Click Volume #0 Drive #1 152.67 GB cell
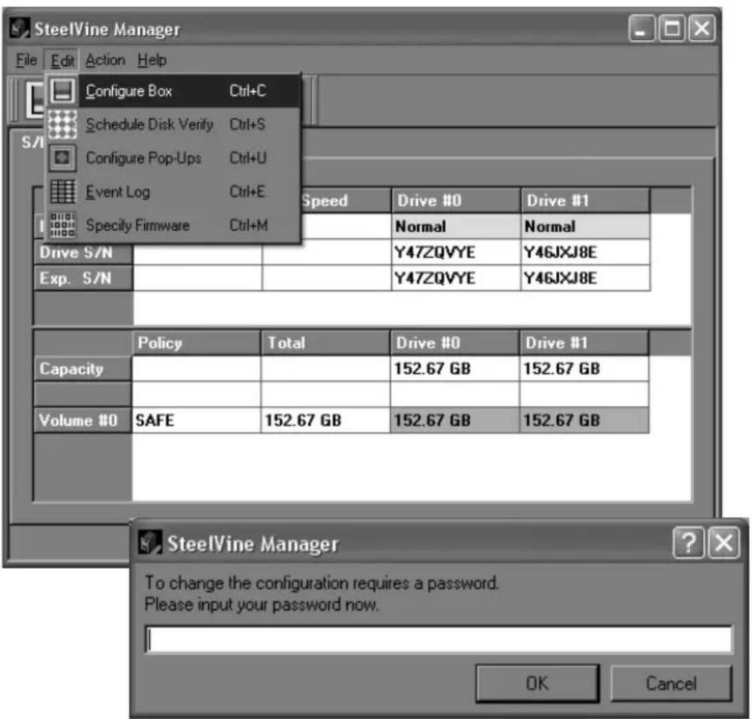This screenshot has height=719, width=752. [584, 420]
